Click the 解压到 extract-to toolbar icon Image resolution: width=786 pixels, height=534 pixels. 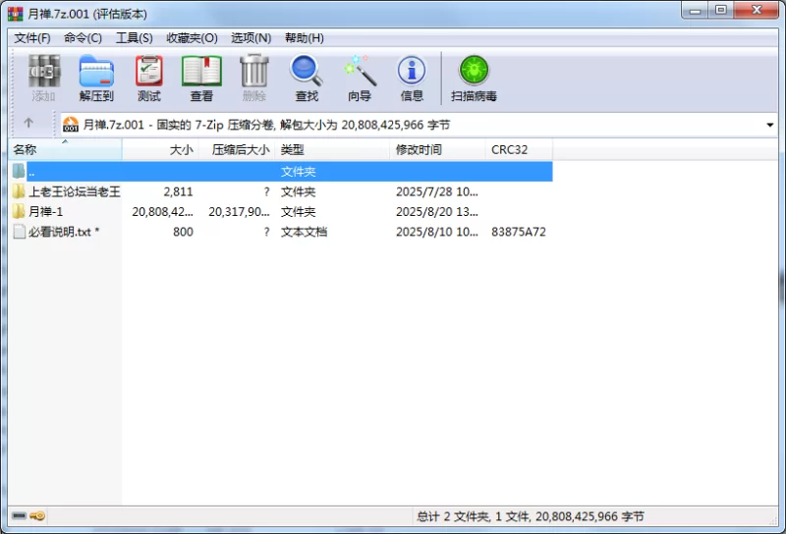pos(96,79)
